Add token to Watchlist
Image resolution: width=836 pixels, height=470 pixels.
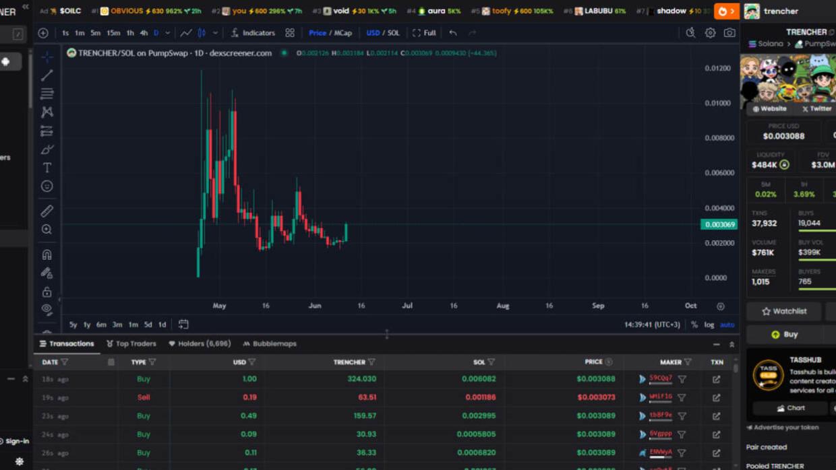784,311
